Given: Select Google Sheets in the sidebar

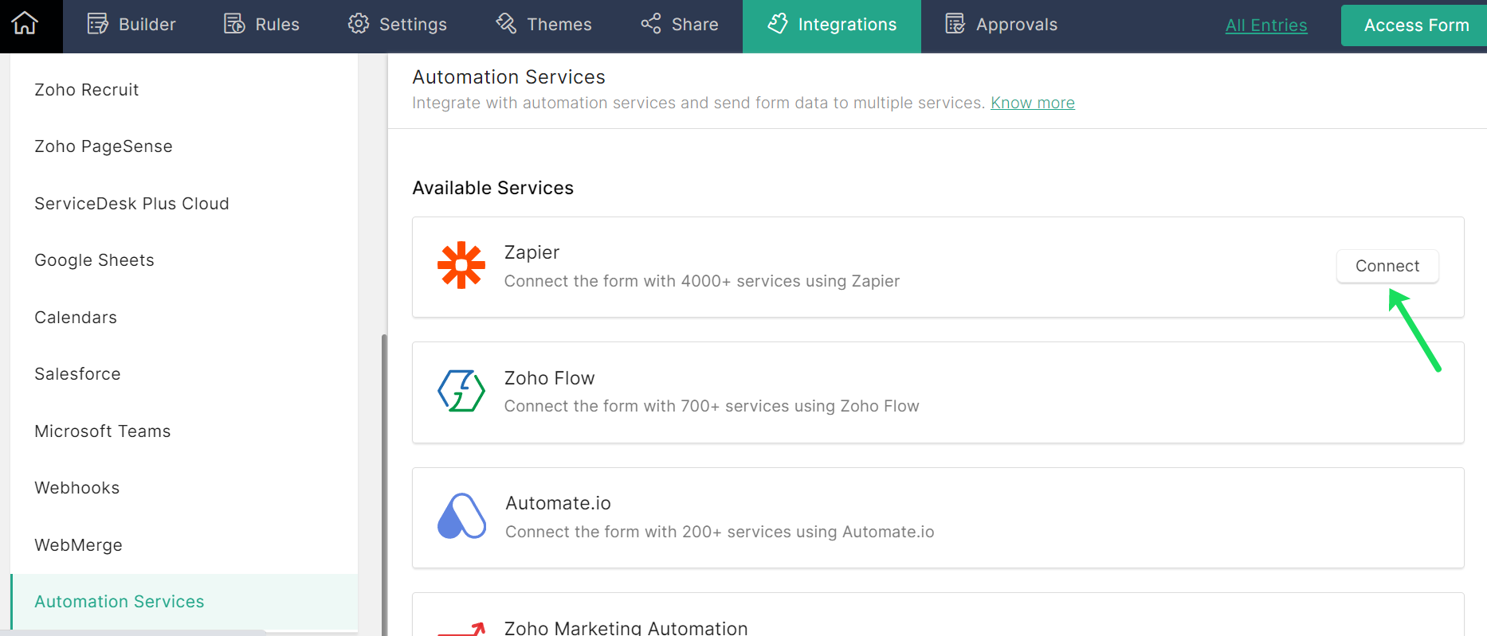Looking at the screenshot, I should pyautogui.click(x=94, y=260).
